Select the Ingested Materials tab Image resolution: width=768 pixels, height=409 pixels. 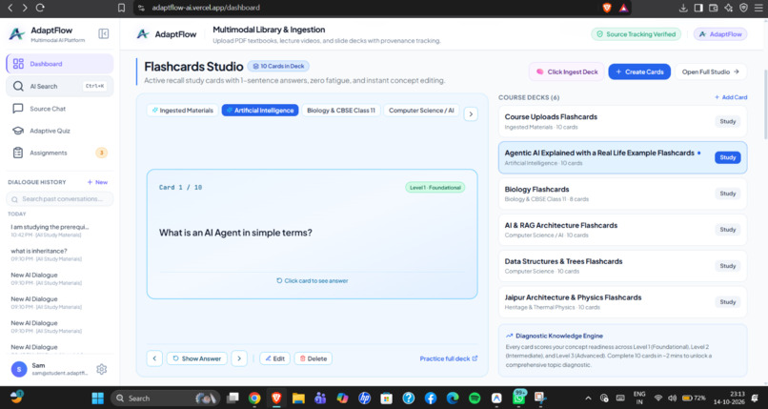182,111
